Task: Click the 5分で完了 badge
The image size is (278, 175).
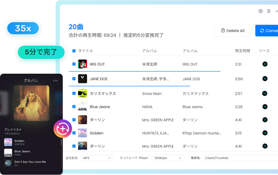Action: (x=41, y=52)
